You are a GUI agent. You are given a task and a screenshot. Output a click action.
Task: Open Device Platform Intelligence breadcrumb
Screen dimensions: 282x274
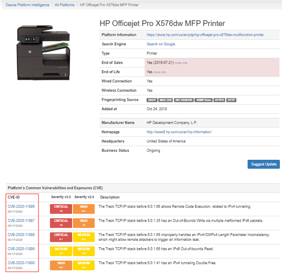click(27, 5)
